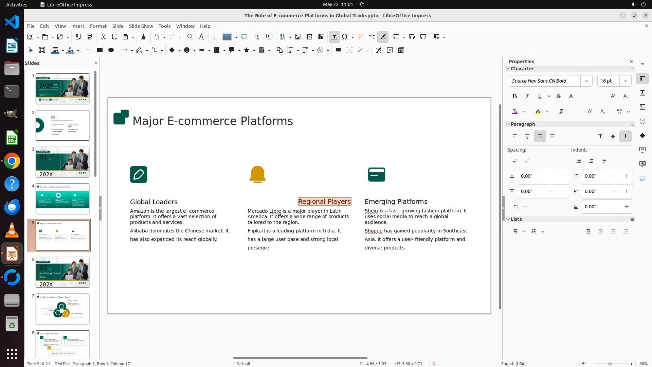Click the Start from First Slide icon
652x367 pixels.
click(258, 37)
